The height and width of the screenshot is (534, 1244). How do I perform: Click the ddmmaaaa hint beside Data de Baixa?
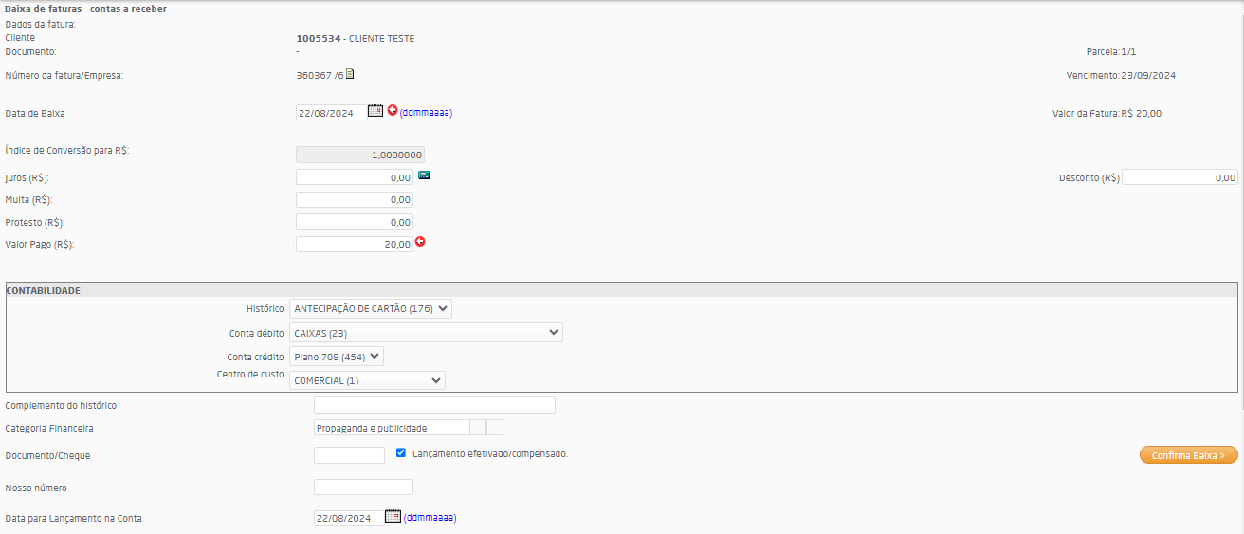426,113
